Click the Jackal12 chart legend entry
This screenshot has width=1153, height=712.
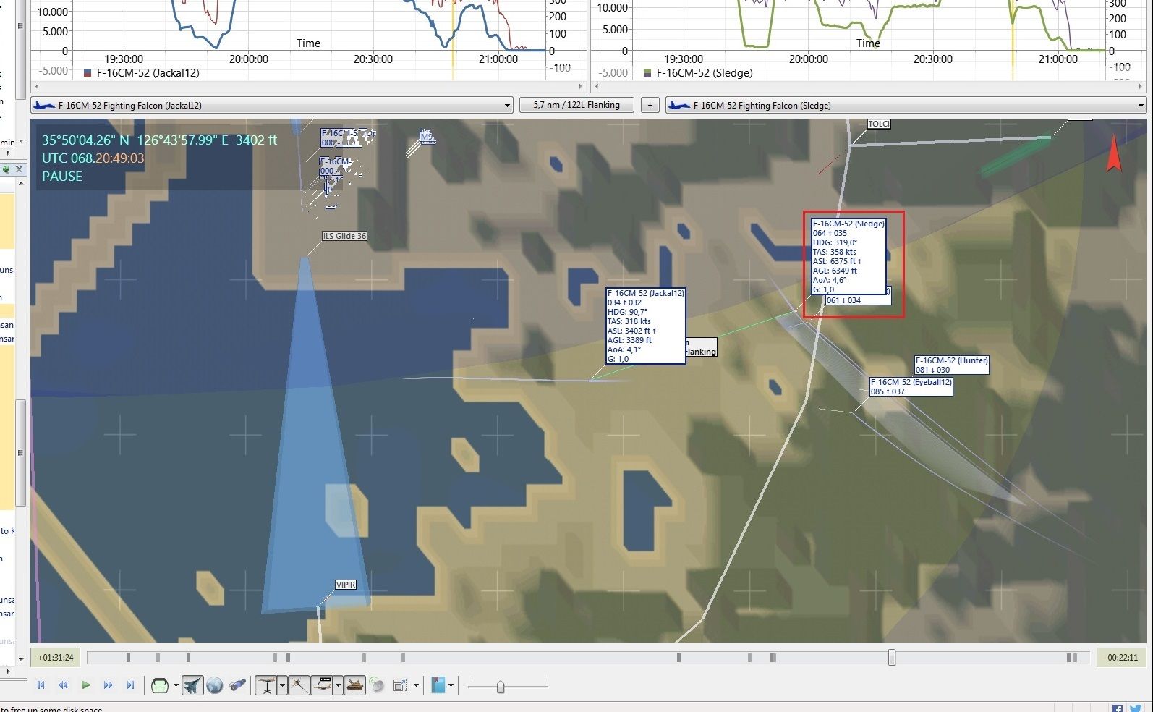[142, 73]
